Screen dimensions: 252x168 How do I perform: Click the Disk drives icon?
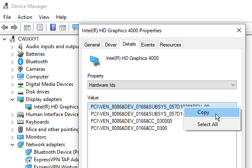pyautogui.click(x=21, y=92)
